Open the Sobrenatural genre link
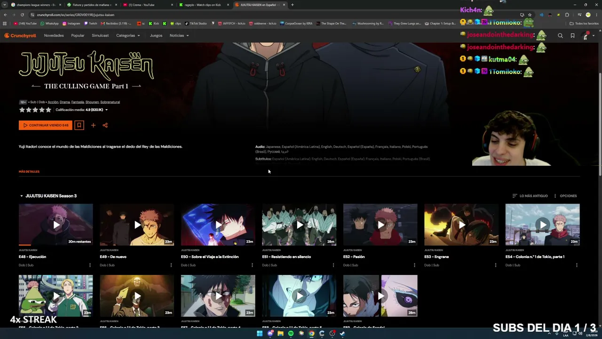Image resolution: width=602 pixels, height=339 pixels. [x=110, y=102]
